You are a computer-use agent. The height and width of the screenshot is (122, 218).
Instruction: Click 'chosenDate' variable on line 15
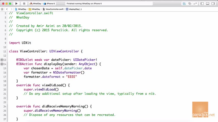click(40, 68)
